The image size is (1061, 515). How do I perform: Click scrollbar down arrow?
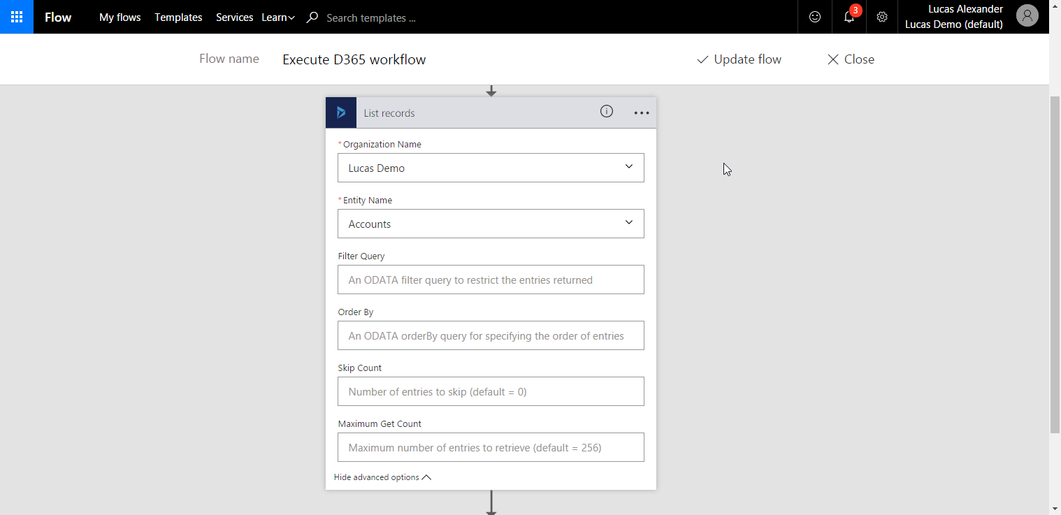click(x=1055, y=509)
